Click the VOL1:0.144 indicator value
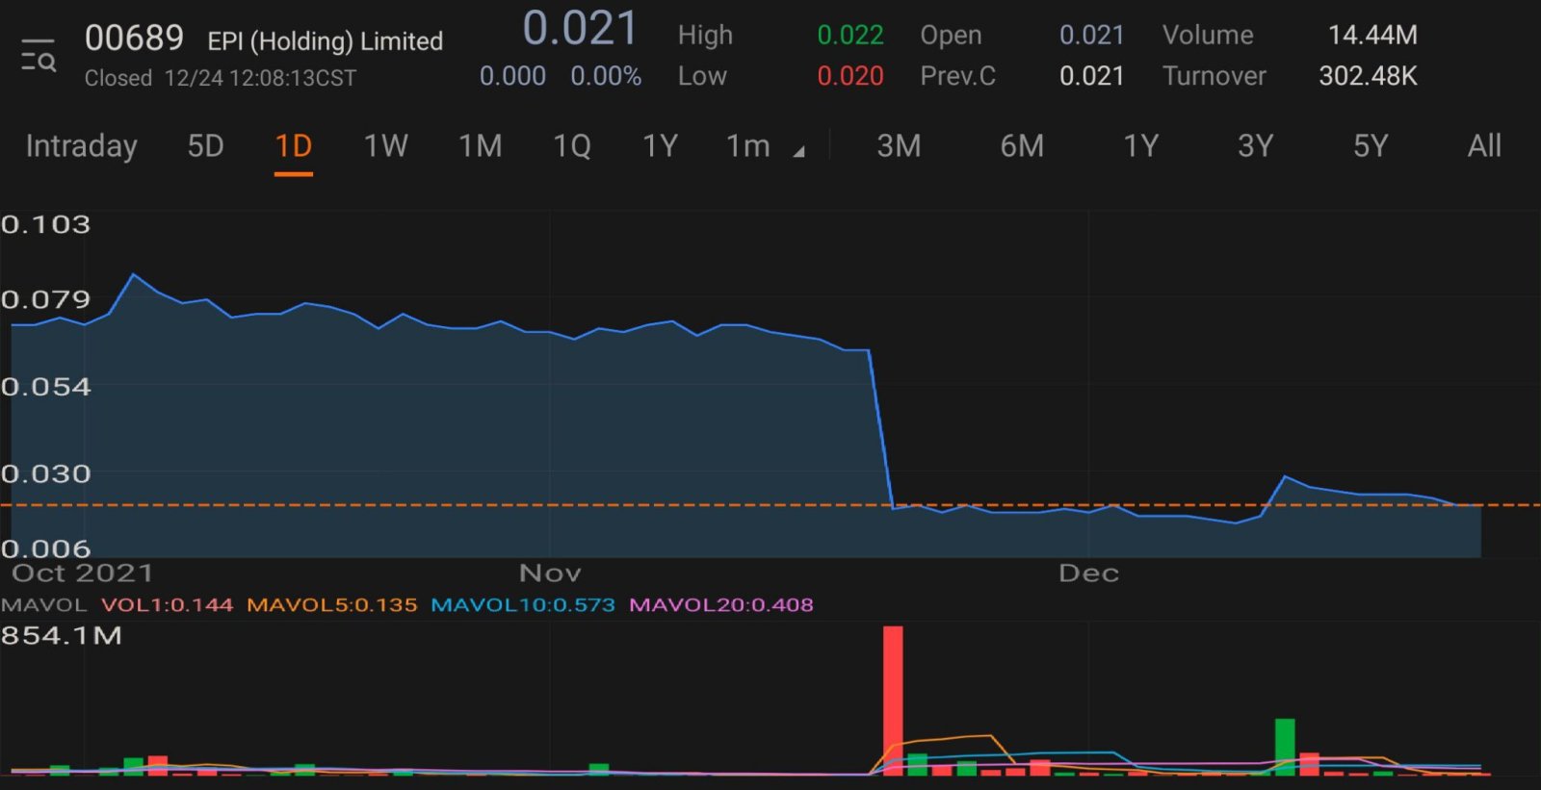Viewport: 1541px width, 790px height. pos(168,605)
